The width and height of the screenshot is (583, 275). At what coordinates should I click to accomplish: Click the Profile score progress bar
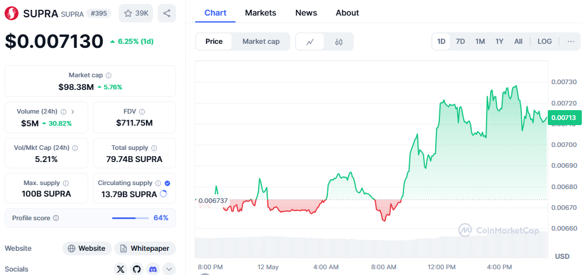tap(130, 218)
